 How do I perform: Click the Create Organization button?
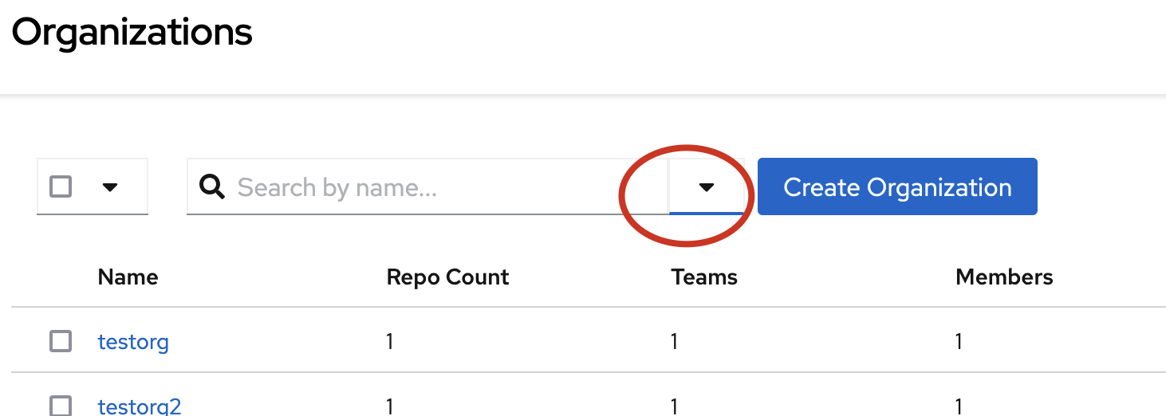click(x=897, y=186)
